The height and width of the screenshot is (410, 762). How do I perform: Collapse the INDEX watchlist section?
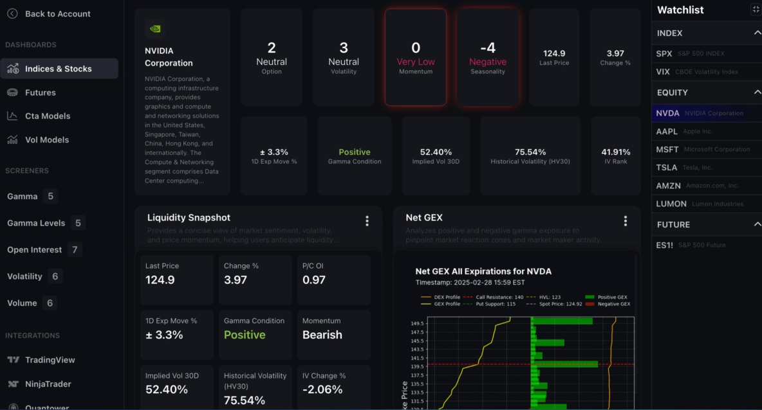click(x=757, y=33)
